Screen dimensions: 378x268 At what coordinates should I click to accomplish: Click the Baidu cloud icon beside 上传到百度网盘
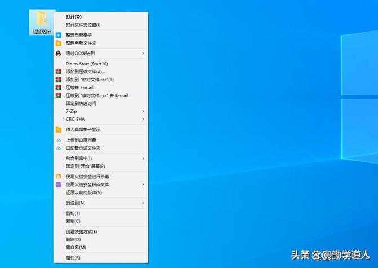59,140
